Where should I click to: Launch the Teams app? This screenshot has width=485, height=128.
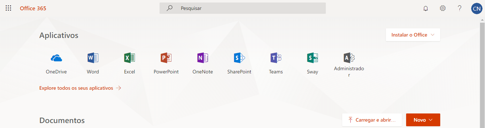tap(276, 63)
